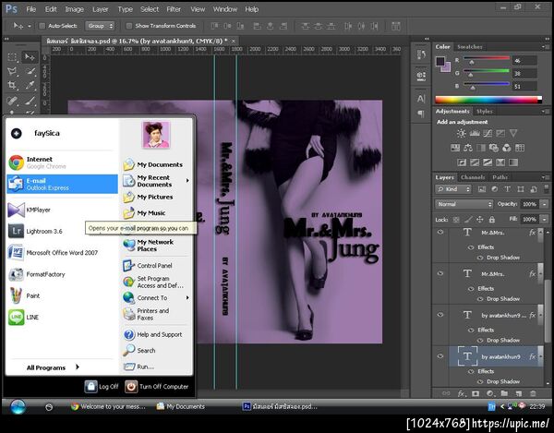Click the Lock all padlock icon
The width and height of the screenshot is (554, 433).
click(492, 220)
